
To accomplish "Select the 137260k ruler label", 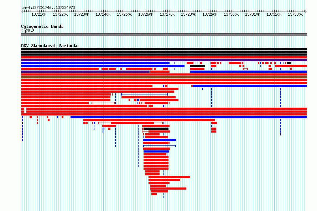I will [x=146, y=14].
